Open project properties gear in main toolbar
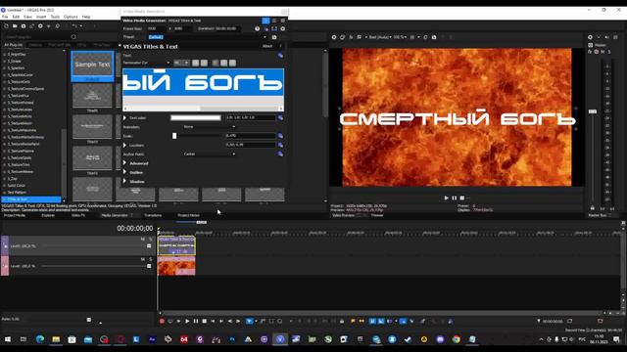Viewport: 627px width, 352px height. 40,26
